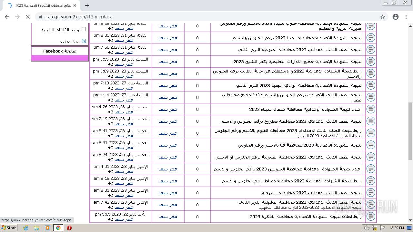This screenshot has height=232, width=413.
Task: Open Chrome's three-dot menu
Action: coord(406,17)
